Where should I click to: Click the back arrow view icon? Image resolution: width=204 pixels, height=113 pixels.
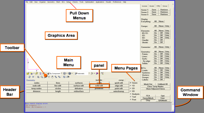33,77
